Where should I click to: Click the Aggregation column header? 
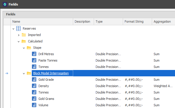coord(163,21)
